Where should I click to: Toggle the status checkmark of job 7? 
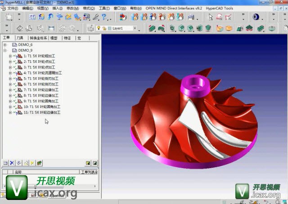tap(15, 90)
